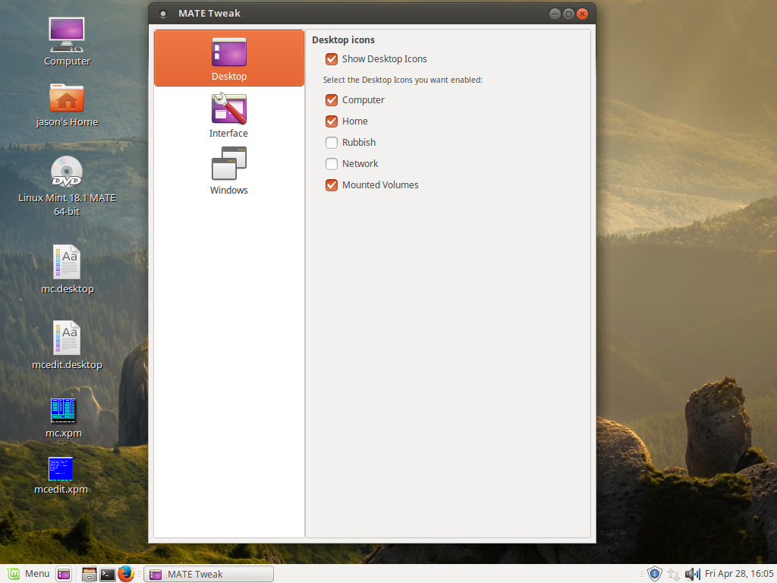Open the Interface section in the sidebar
The width and height of the screenshot is (777, 583).
pyautogui.click(x=229, y=115)
